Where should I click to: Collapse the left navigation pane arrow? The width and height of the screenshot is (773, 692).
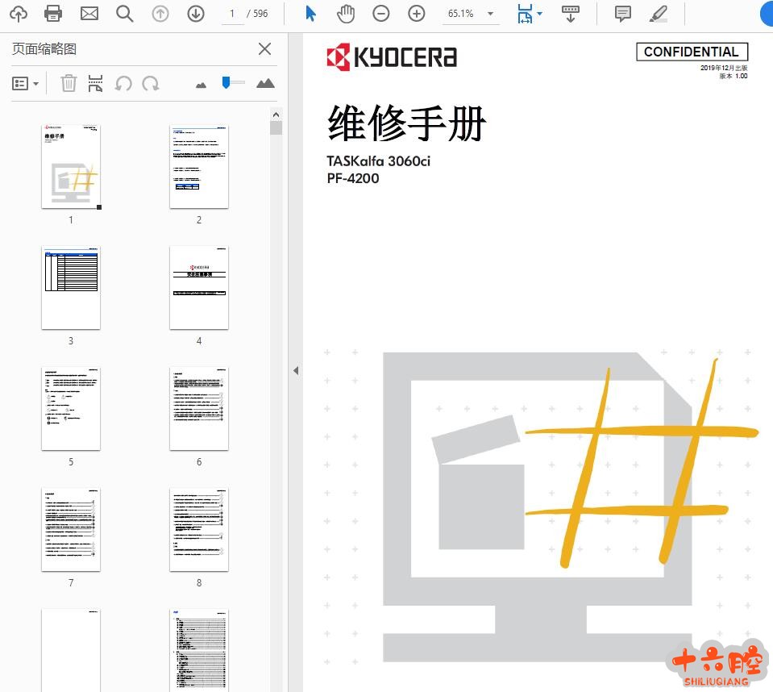coord(295,370)
